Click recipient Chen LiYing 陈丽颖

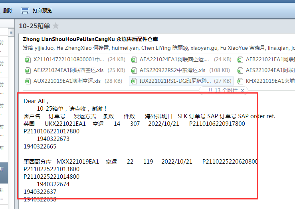[164, 48]
